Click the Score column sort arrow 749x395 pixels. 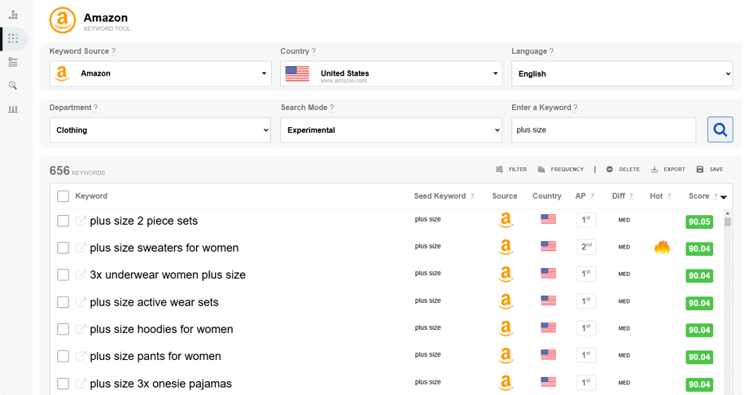pyautogui.click(x=724, y=197)
